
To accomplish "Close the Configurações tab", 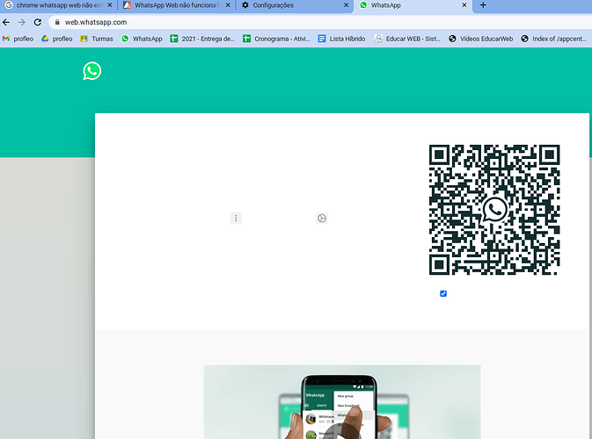I will [x=346, y=5].
